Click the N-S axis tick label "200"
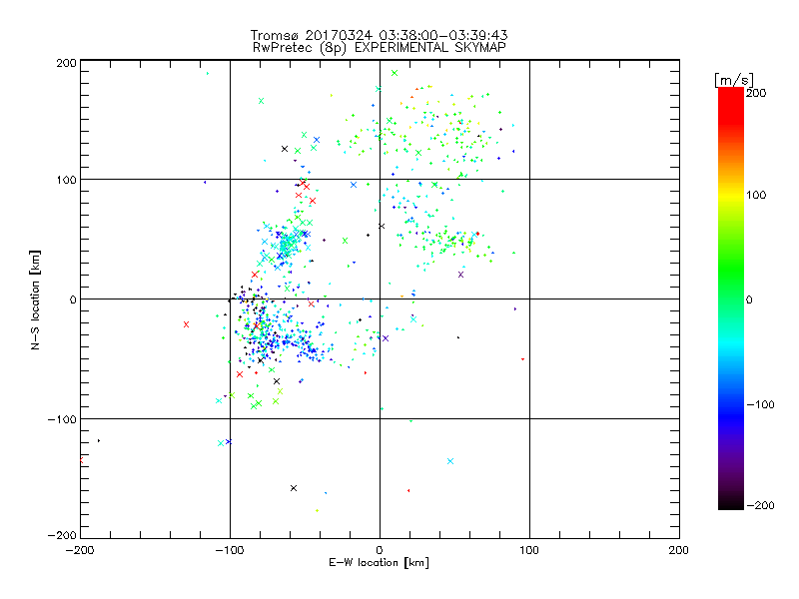This screenshot has height=599, width=799. coord(66,63)
